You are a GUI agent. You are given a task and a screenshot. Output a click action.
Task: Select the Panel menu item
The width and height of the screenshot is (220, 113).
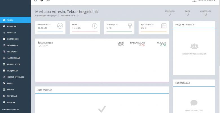[10, 20]
